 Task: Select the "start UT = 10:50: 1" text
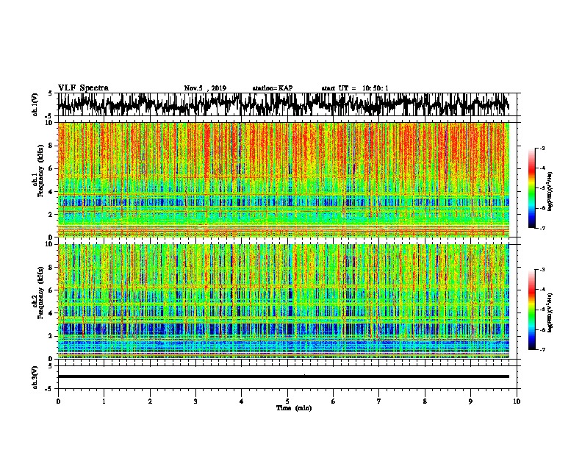(x=355, y=88)
